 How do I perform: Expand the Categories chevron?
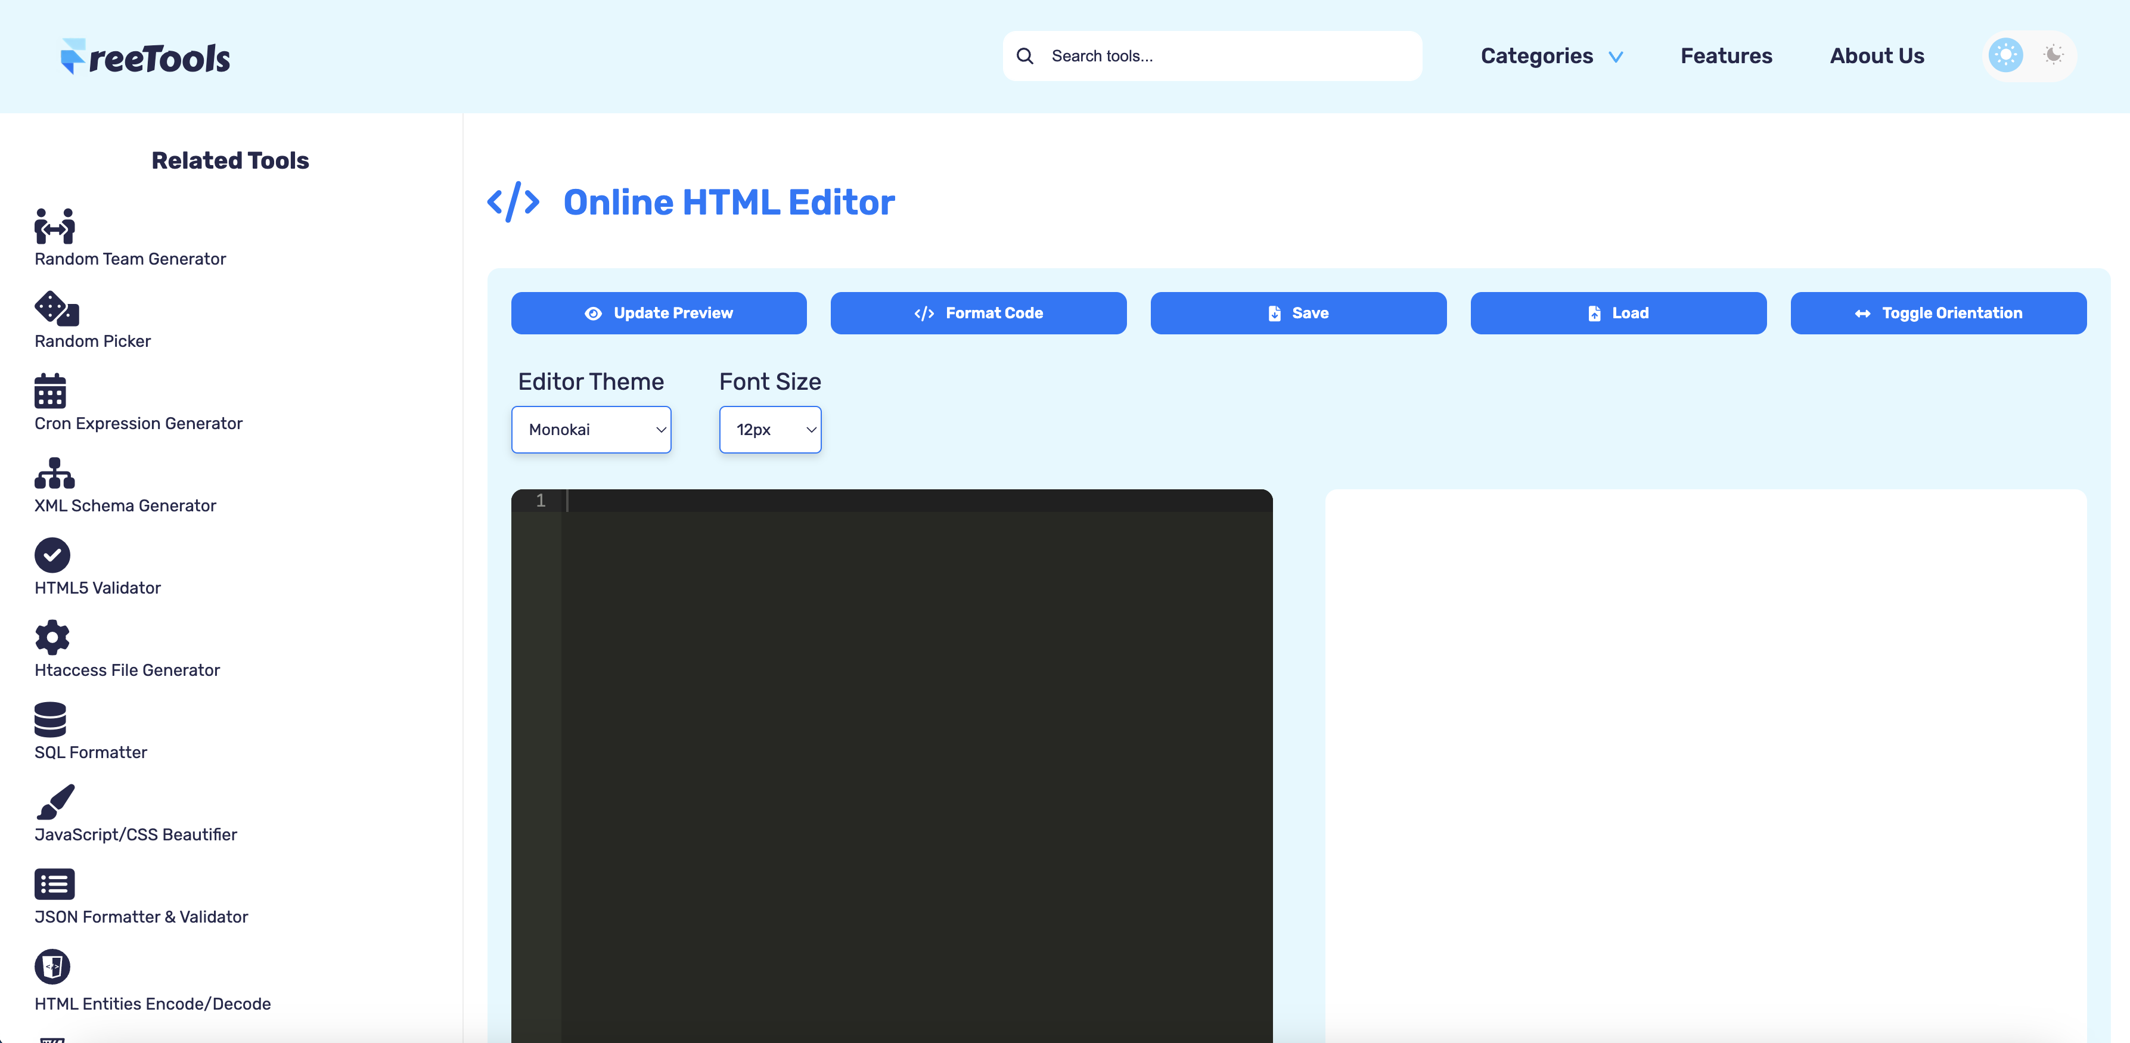1615,57
